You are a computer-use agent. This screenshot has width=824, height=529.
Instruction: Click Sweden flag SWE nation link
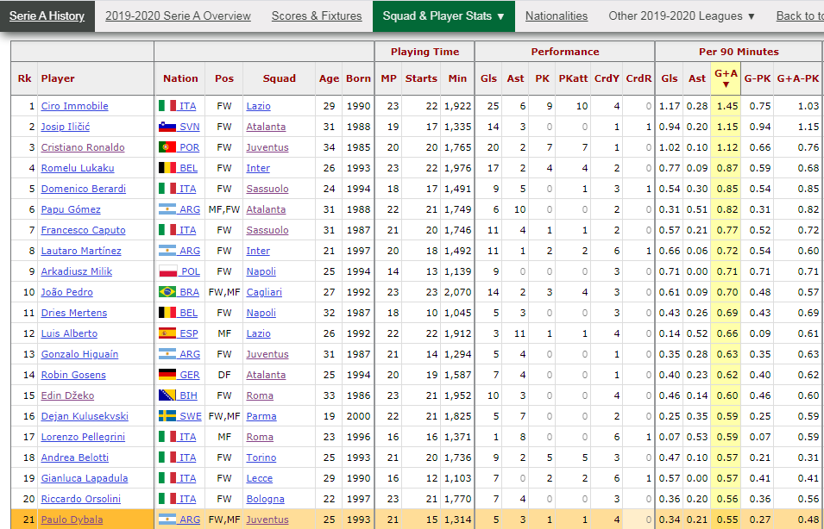point(180,416)
